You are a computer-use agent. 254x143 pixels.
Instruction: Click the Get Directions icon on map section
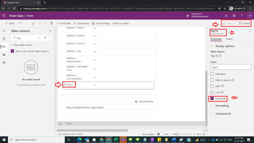tap(136, 101)
